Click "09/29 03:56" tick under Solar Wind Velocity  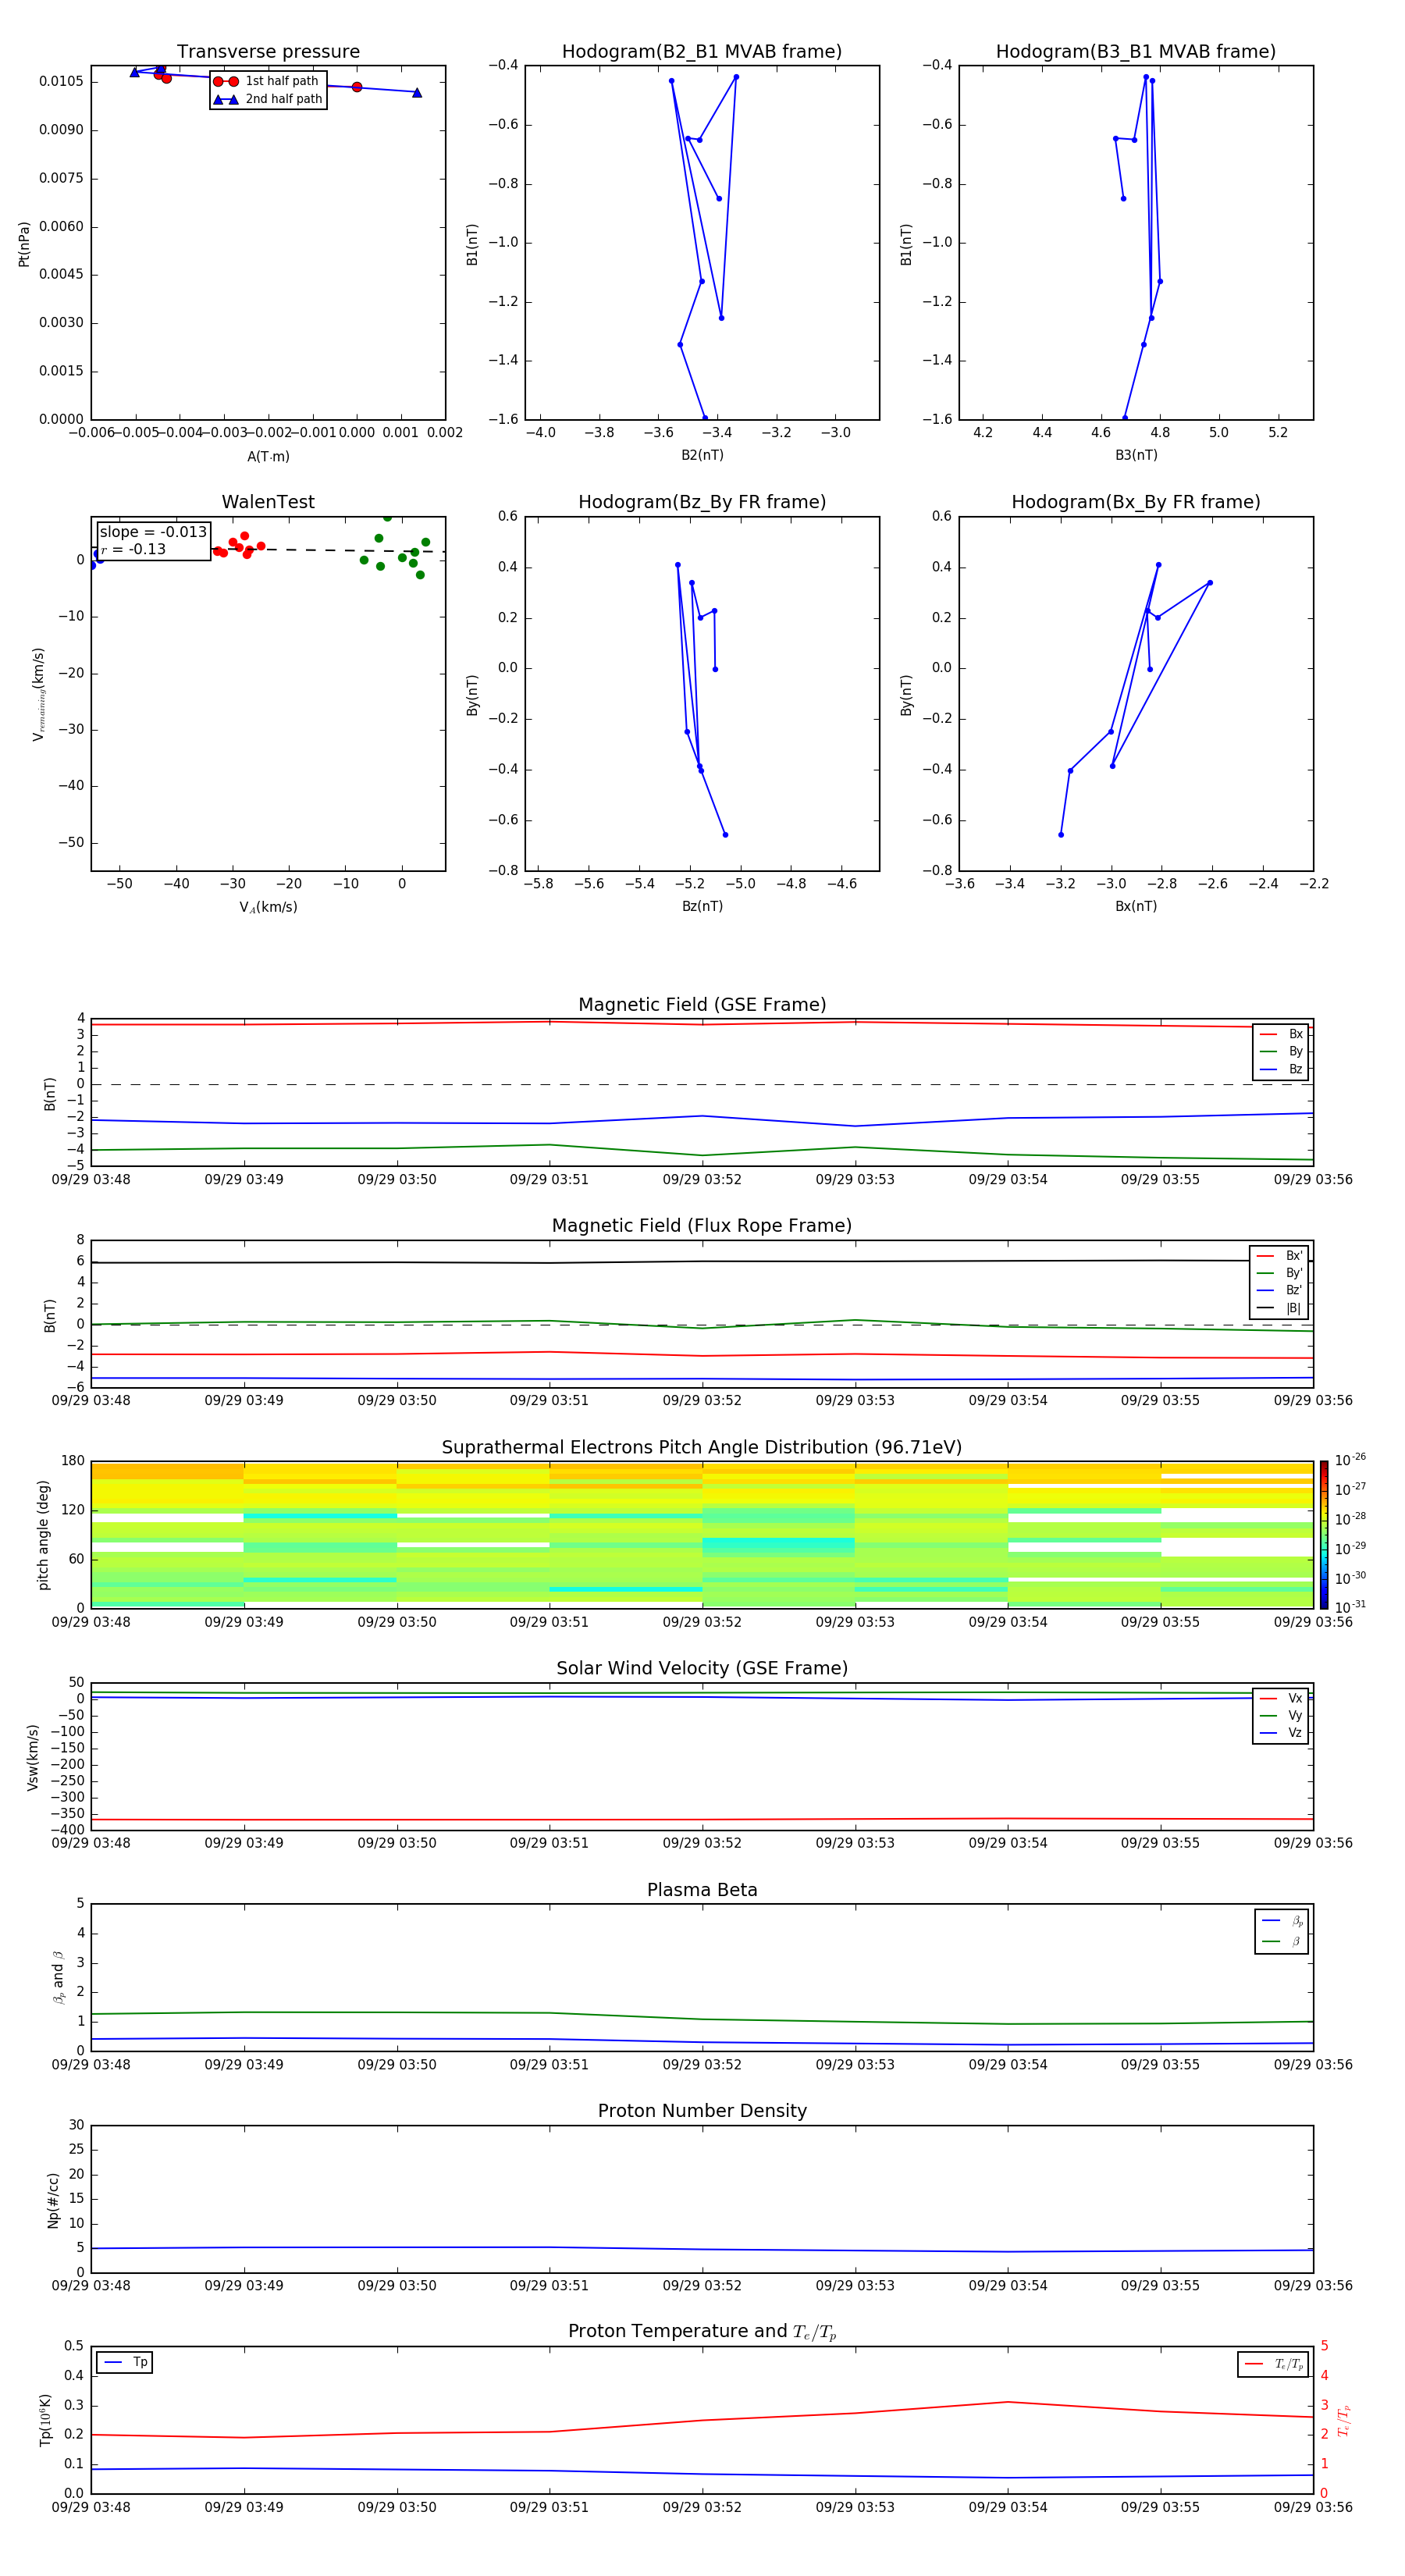pyautogui.click(x=1313, y=1843)
